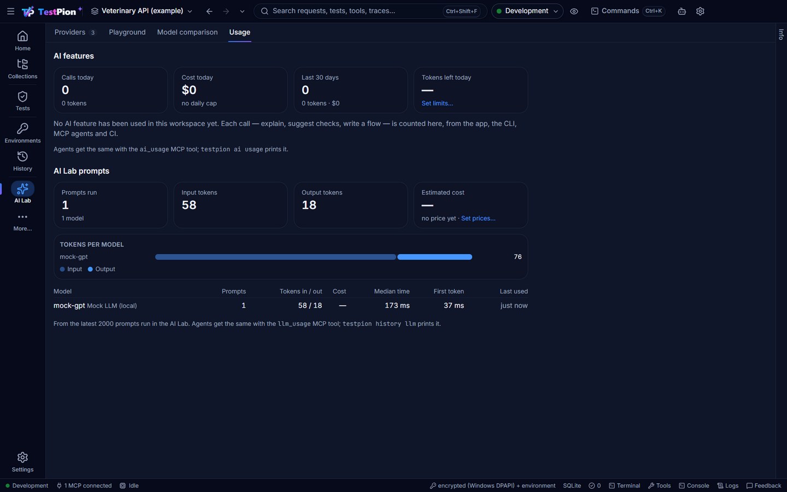Click the robot agent icon
The height and width of the screenshot is (492, 787).
682,11
